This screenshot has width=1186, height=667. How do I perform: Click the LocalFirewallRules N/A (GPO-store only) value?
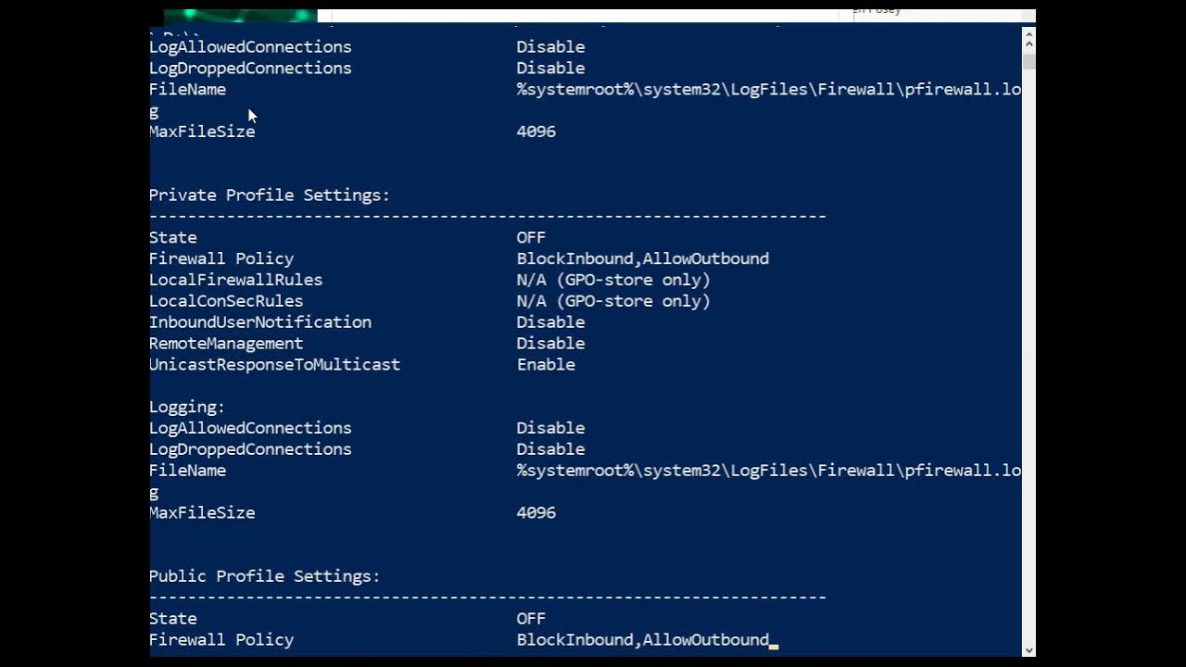(x=613, y=280)
